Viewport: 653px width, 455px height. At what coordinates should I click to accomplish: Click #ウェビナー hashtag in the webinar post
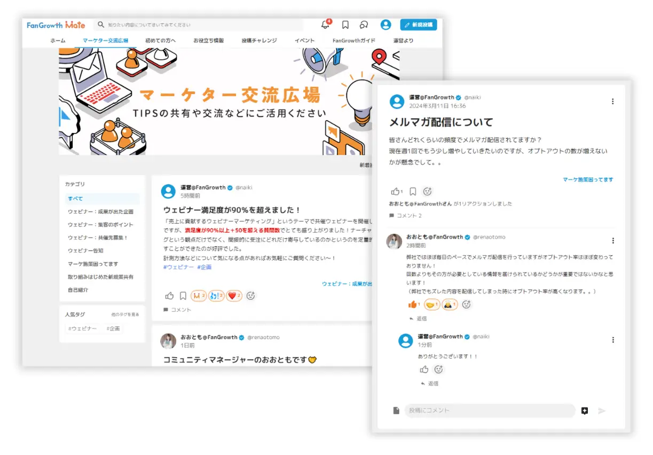[x=178, y=267]
